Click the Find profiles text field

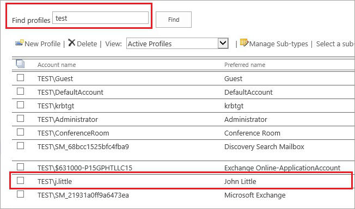pos(101,17)
